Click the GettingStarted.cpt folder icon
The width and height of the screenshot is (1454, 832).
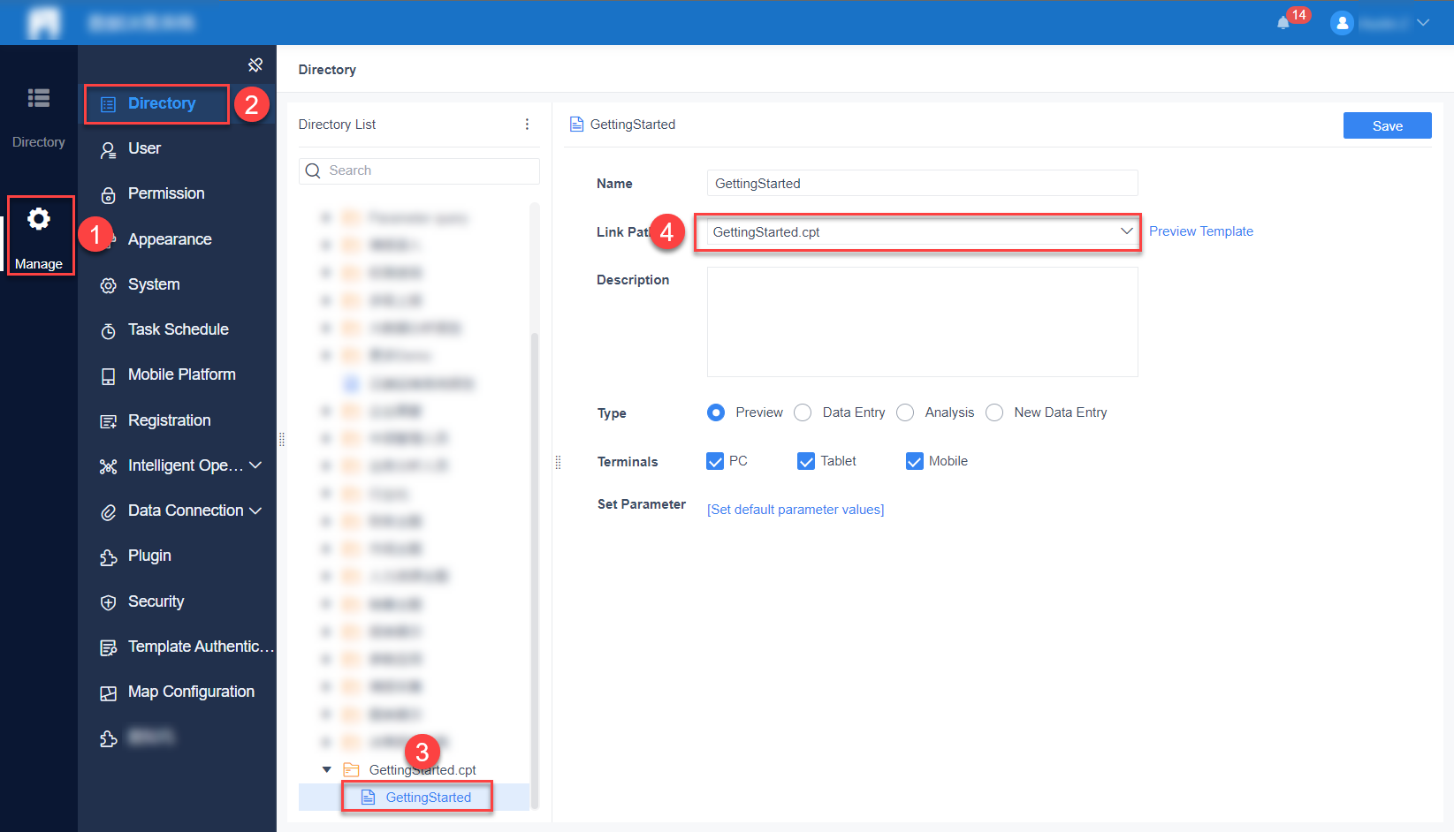point(352,769)
